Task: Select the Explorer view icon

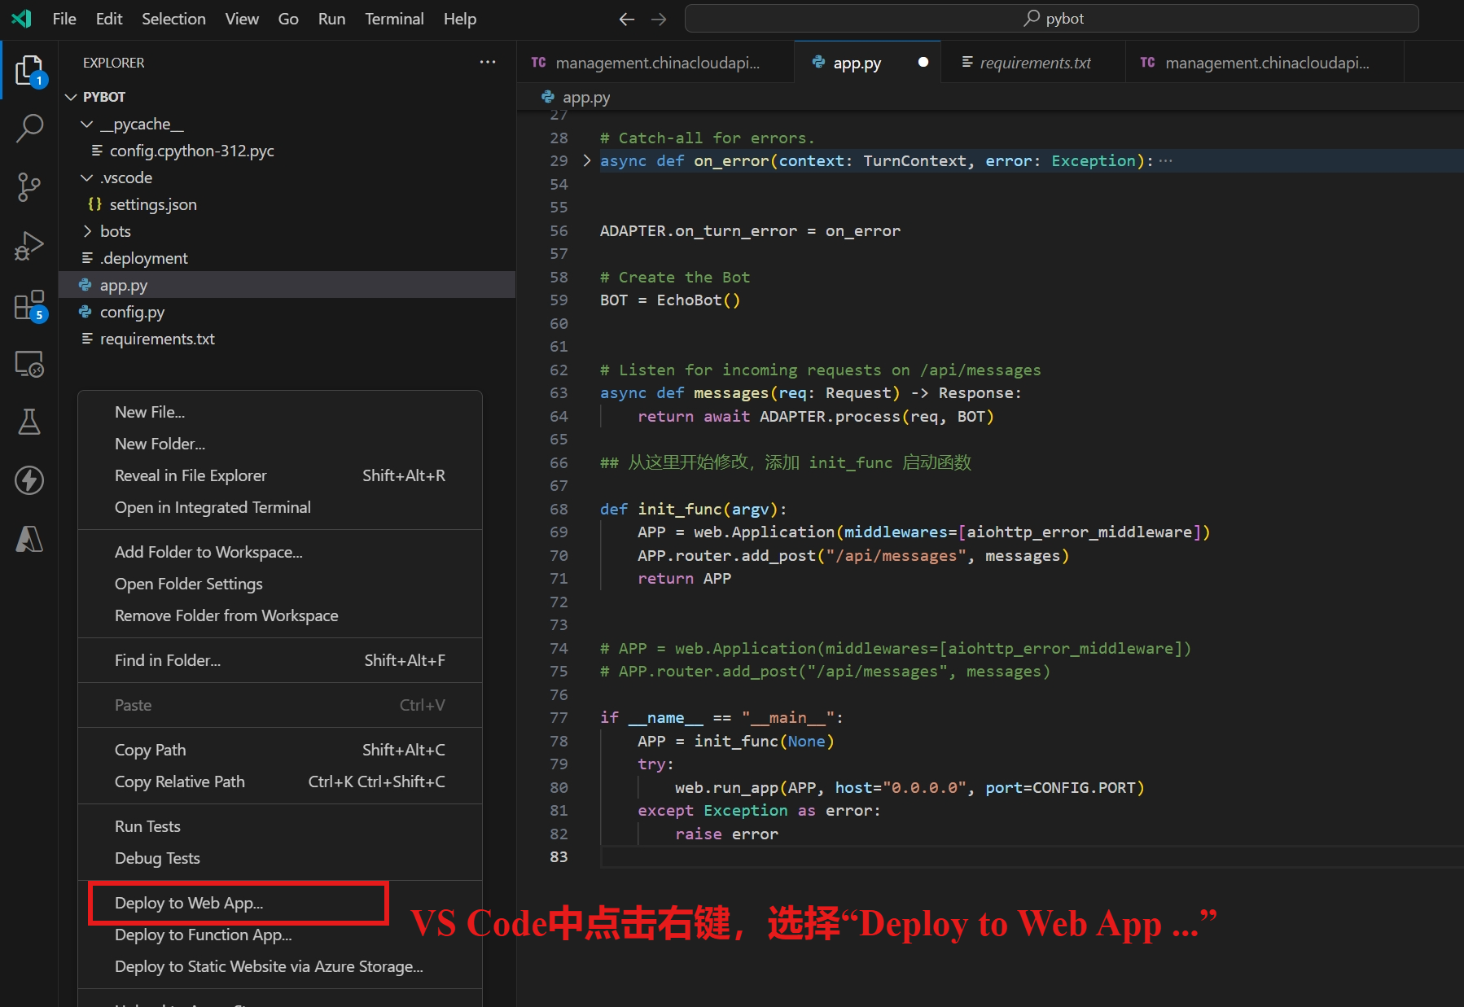Action: point(30,69)
